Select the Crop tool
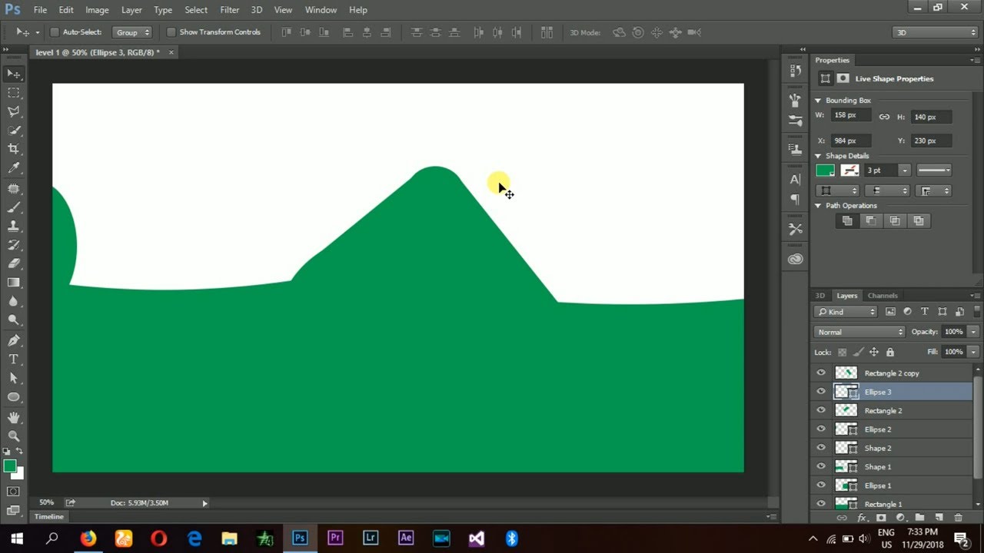984x553 pixels. (x=14, y=149)
